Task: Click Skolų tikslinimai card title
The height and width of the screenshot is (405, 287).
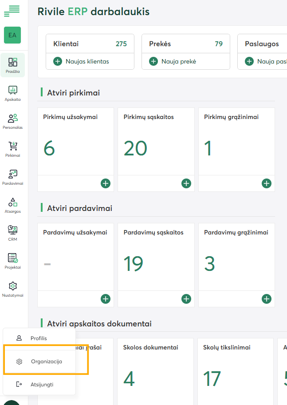Action: (227, 347)
